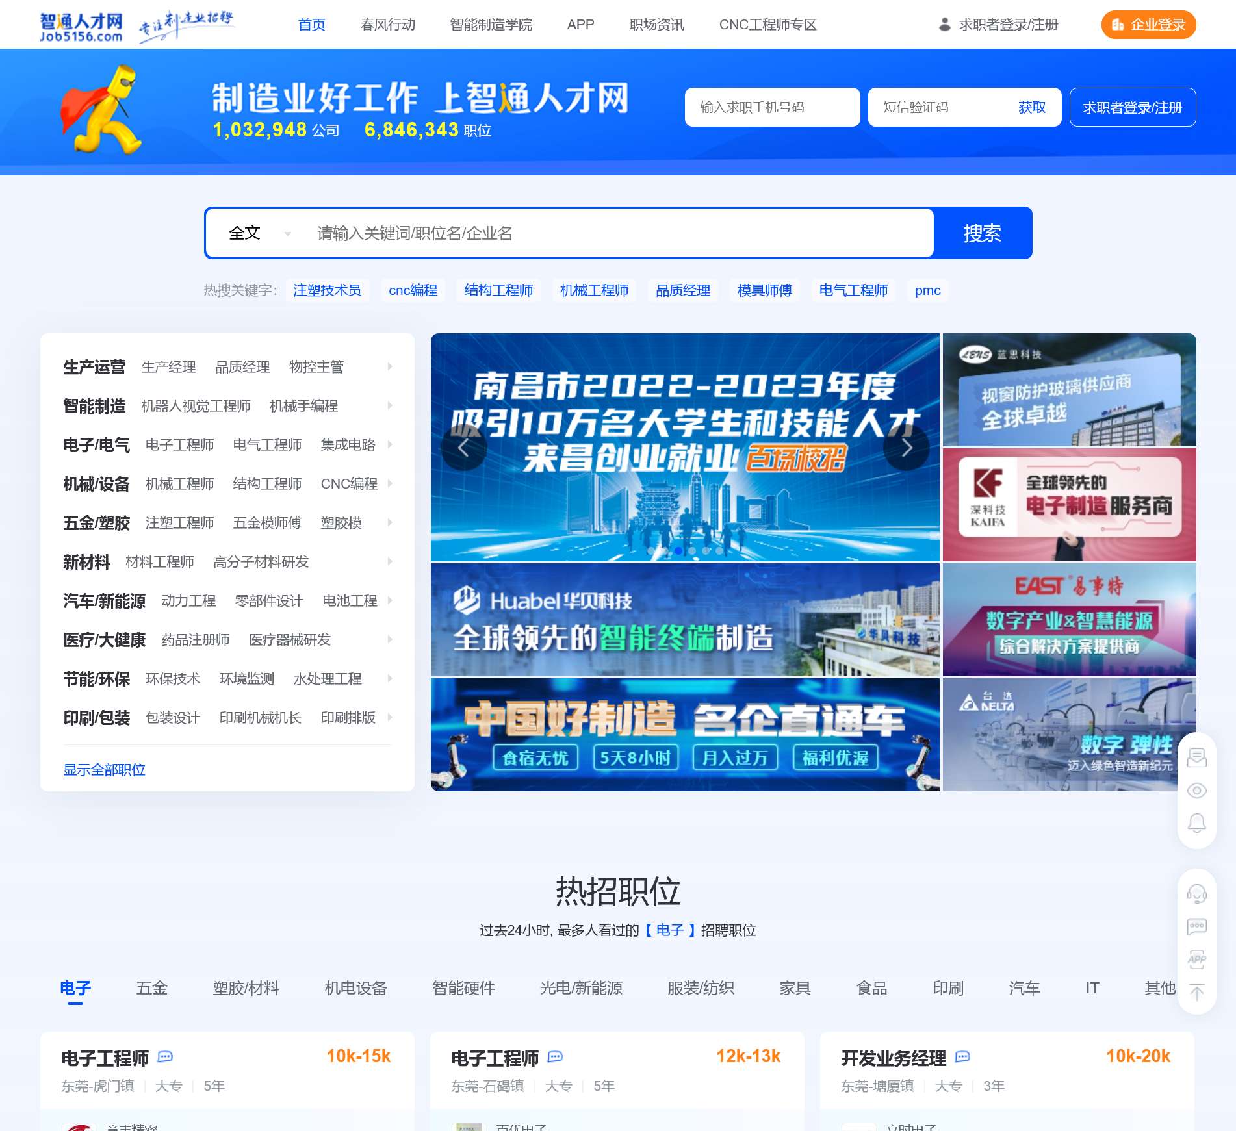This screenshot has width=1236, height=1131.
Task: Expand the 汽车/新能源 category arrow
Action: [390, 600]
